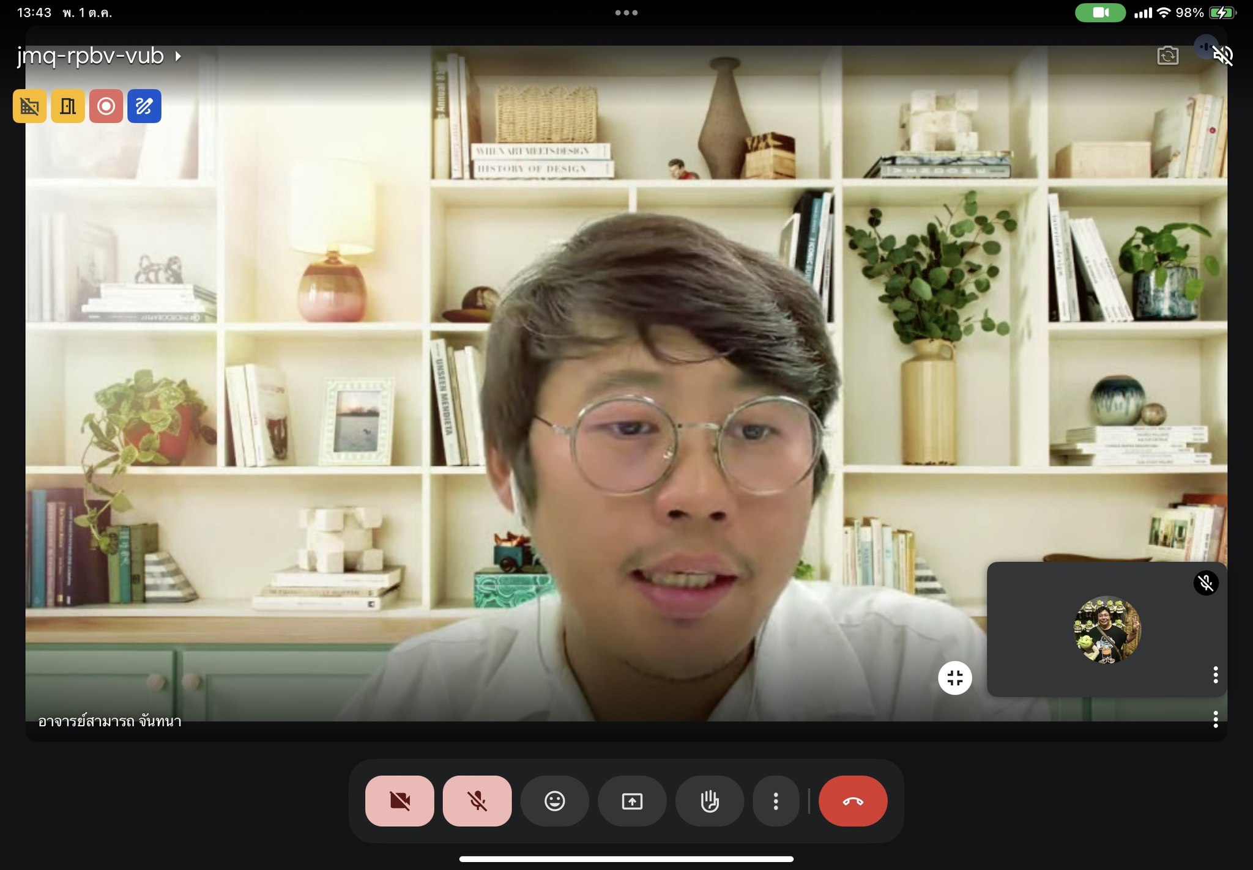The image size is (1253, 870).
Task: Raise your hand
Action: [709, 801]
